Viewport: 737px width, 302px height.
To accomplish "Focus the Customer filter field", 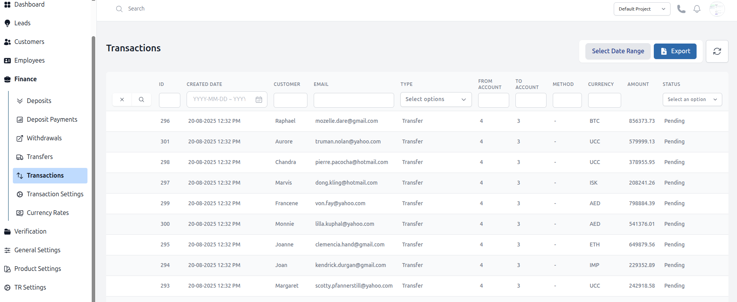I will (290, 100).
